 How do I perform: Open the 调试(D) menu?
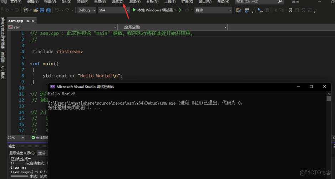tap(117, 1)
